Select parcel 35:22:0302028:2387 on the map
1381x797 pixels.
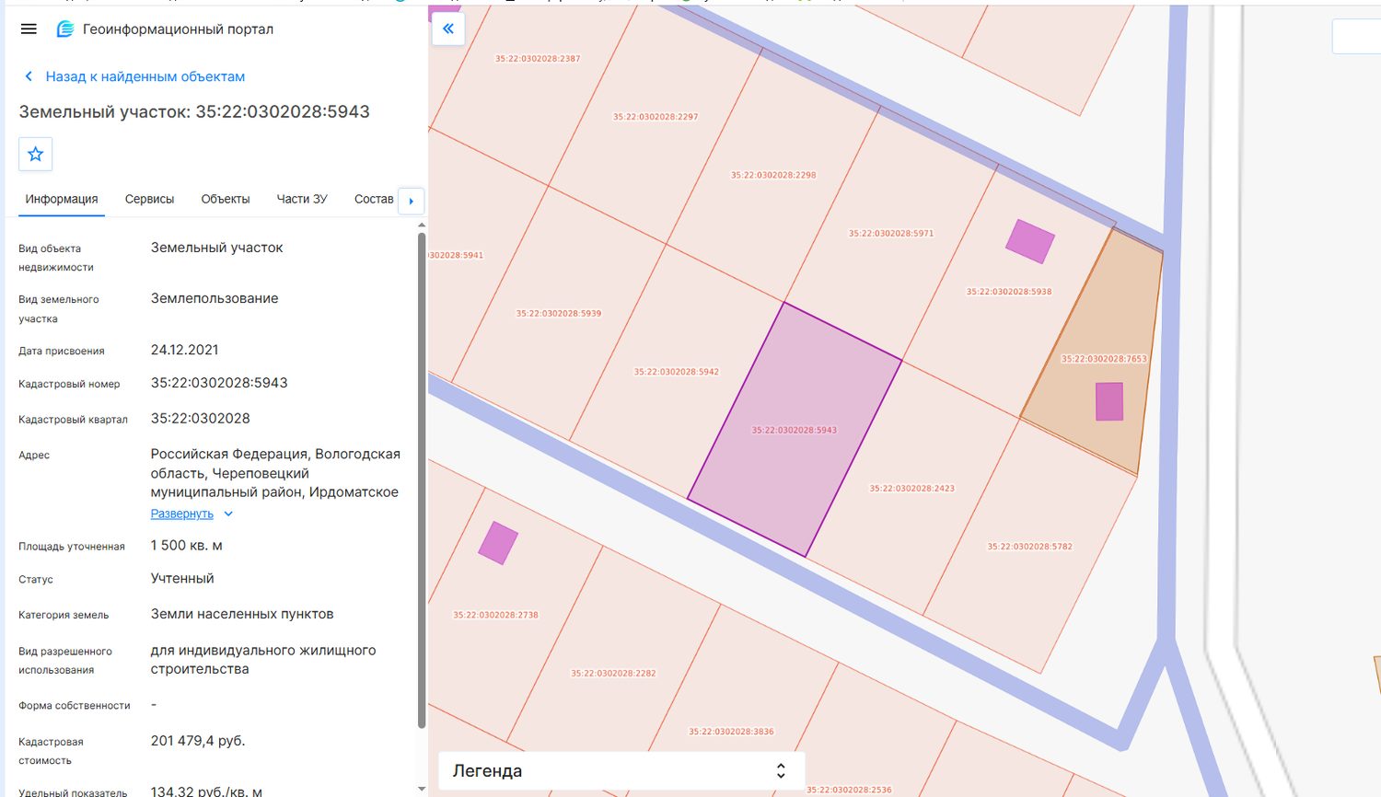coord(538,58)
